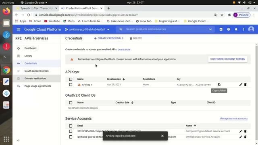Select Credentials in the sidebar
This screenshot has height=145, width=258.
(31, 63)
